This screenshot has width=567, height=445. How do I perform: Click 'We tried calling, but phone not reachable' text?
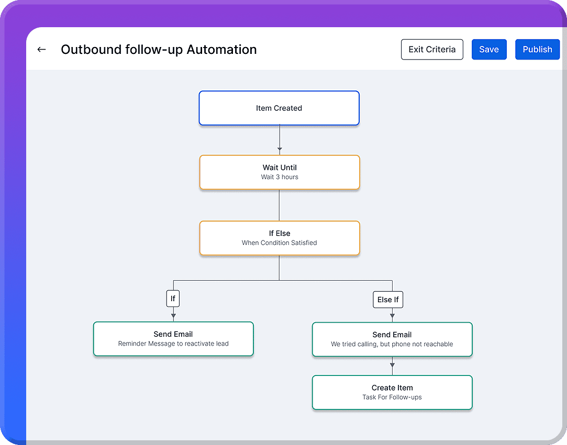392,344
